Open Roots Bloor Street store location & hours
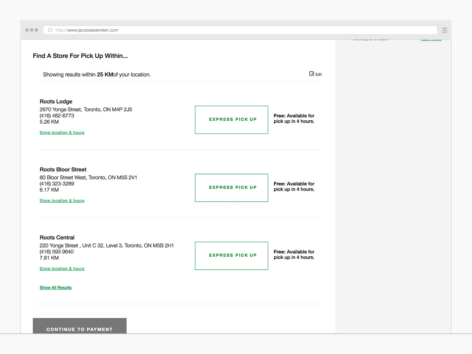The image size is (472, 354). 62,201
